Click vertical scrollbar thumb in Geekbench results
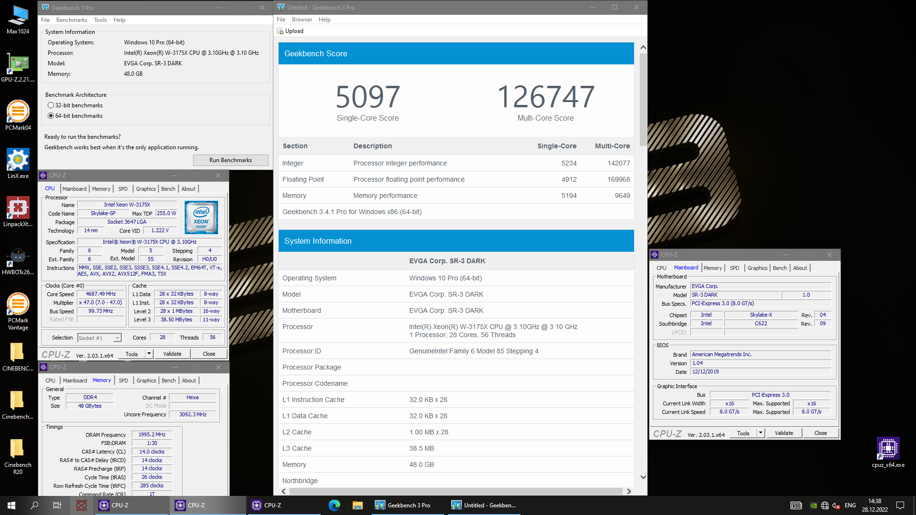The height and width of the screenshot is (515, 916). tap(643, 99)
